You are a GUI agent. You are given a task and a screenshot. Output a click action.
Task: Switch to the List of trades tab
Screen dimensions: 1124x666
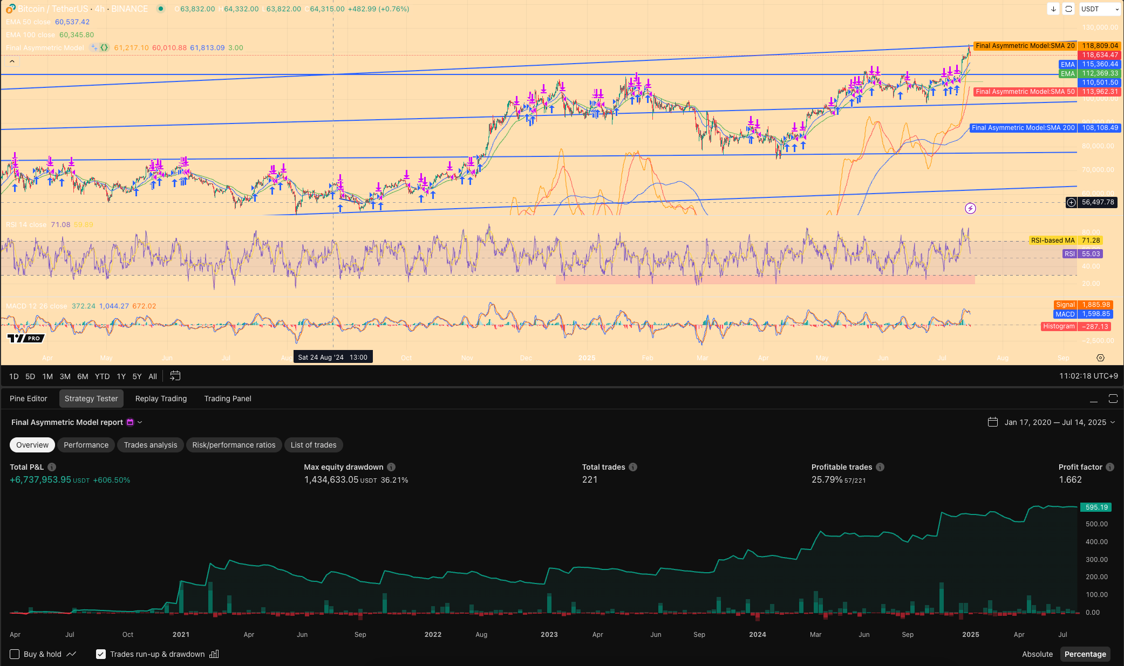coord(313,445)
